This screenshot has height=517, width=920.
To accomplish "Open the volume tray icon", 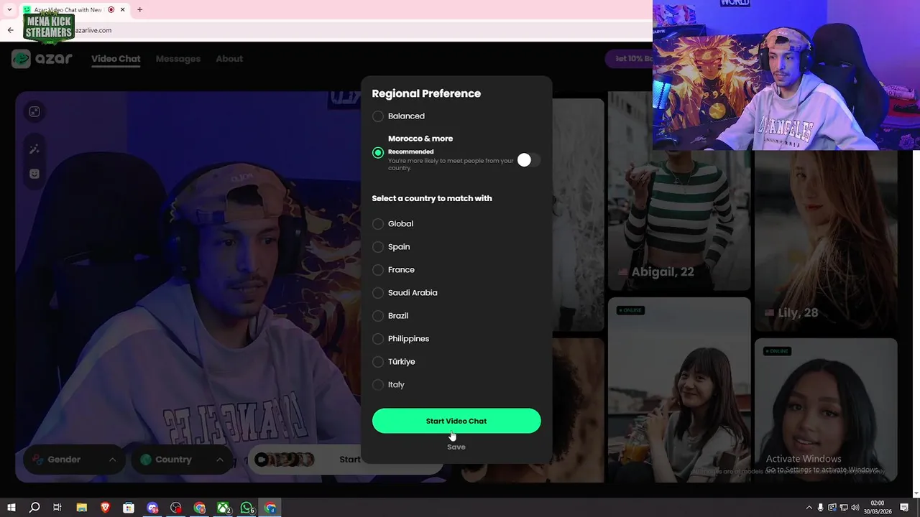I will [855, 508].
